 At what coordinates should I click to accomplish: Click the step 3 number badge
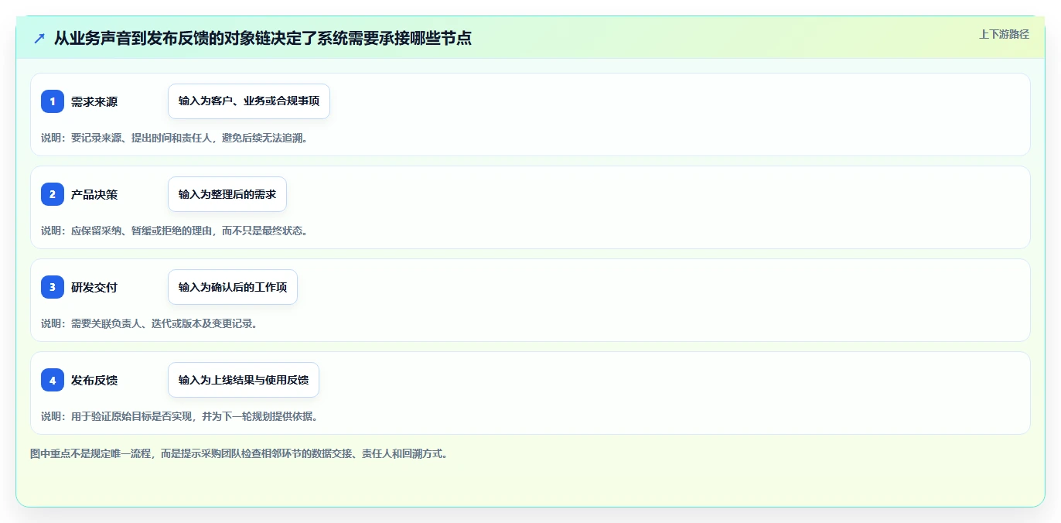coord(53,287)
